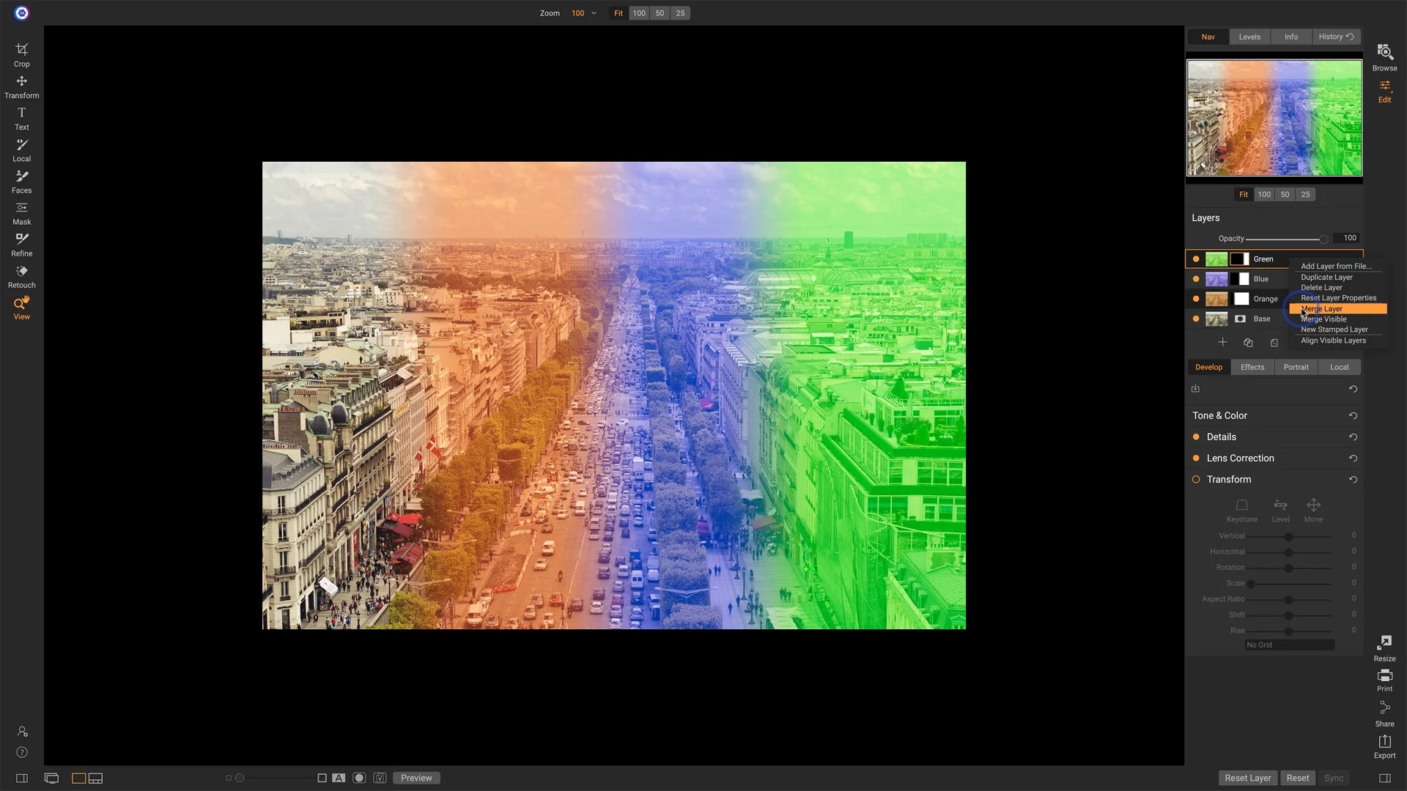Open the Browse module
Viewport: 1407px width, 791px height.
[x=1384, y=58]
